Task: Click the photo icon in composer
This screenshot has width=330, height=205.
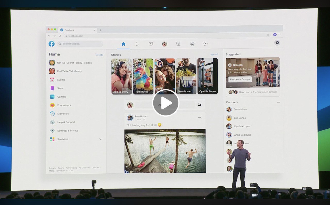Action: 200,105
